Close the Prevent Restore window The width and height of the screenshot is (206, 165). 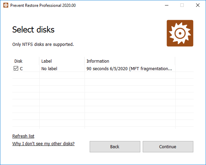coord(198,5)
